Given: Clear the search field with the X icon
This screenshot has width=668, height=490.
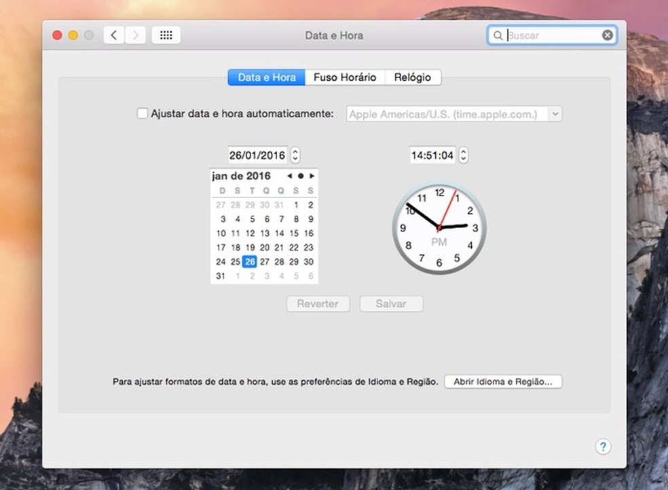Looking at the screenshot, I should tap(607, 35).
